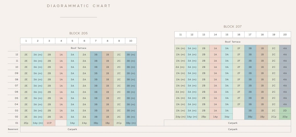The image size is (296, 137).
Task: Click the floor 12 row label
Action: pyautogui.click(x=16, y=54)
